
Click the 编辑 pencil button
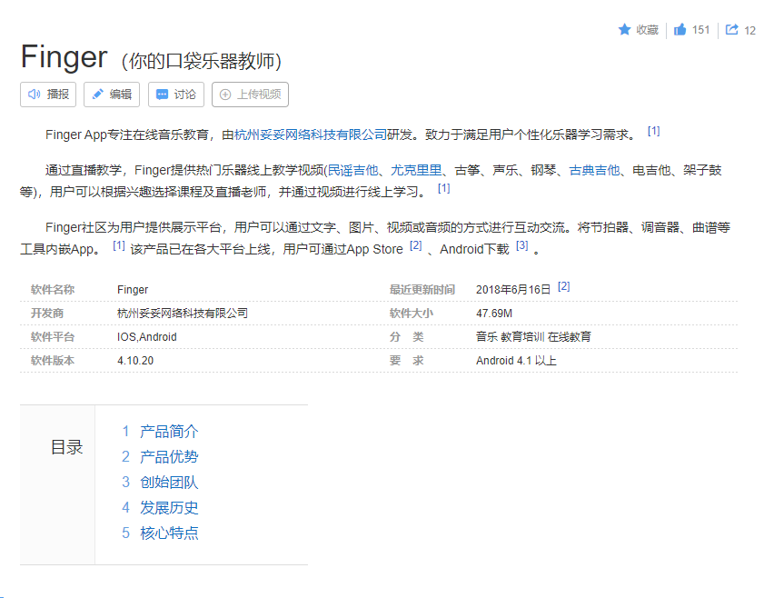tap(112, 95)
